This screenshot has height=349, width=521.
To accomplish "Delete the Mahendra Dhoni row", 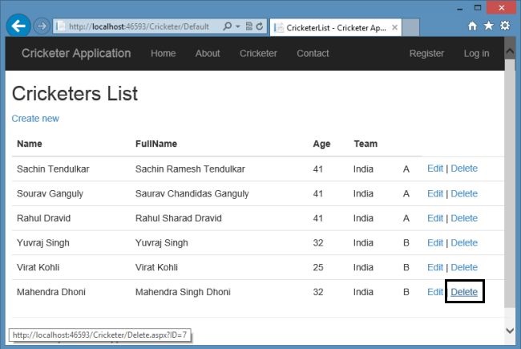I will point(464,292).
